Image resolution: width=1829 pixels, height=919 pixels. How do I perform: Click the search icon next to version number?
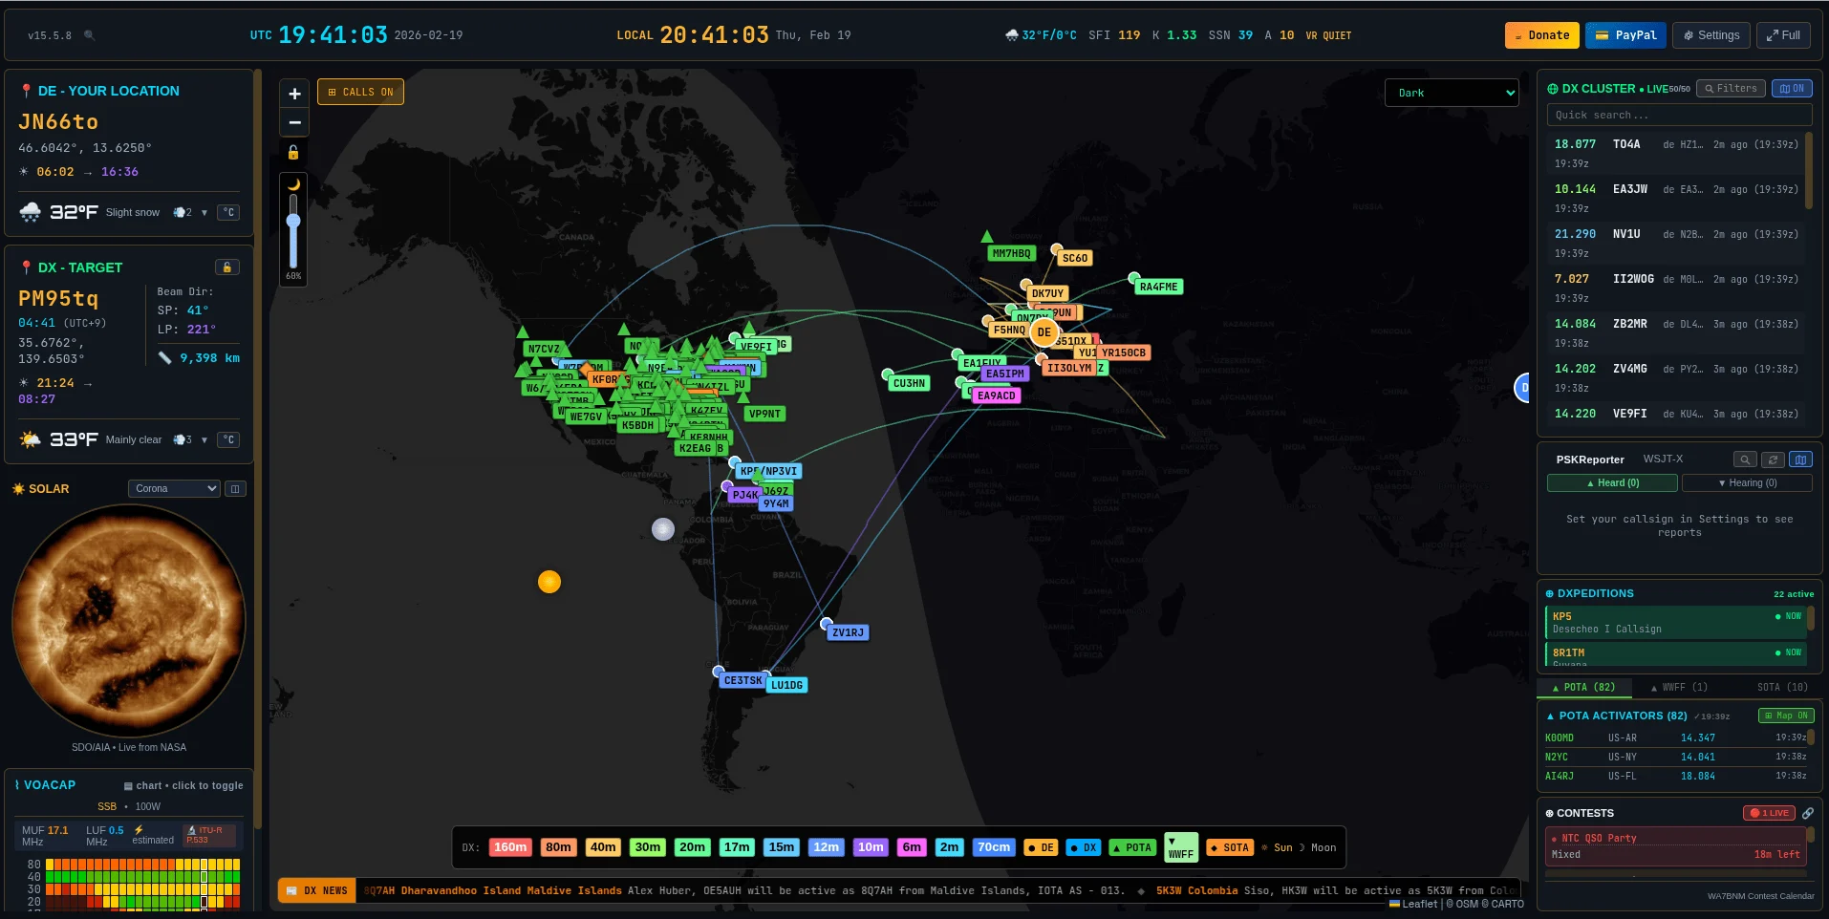coord(89,35)
